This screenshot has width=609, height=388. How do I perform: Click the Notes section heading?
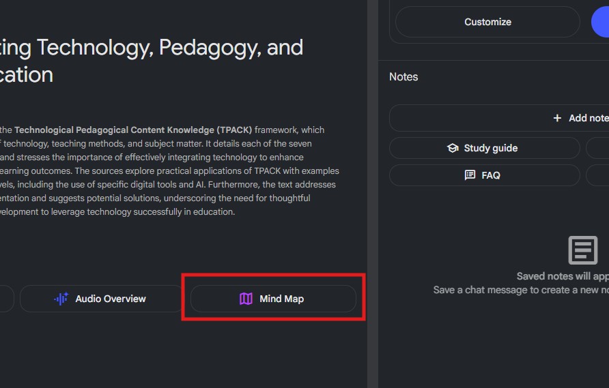click(x=403, y=77)
